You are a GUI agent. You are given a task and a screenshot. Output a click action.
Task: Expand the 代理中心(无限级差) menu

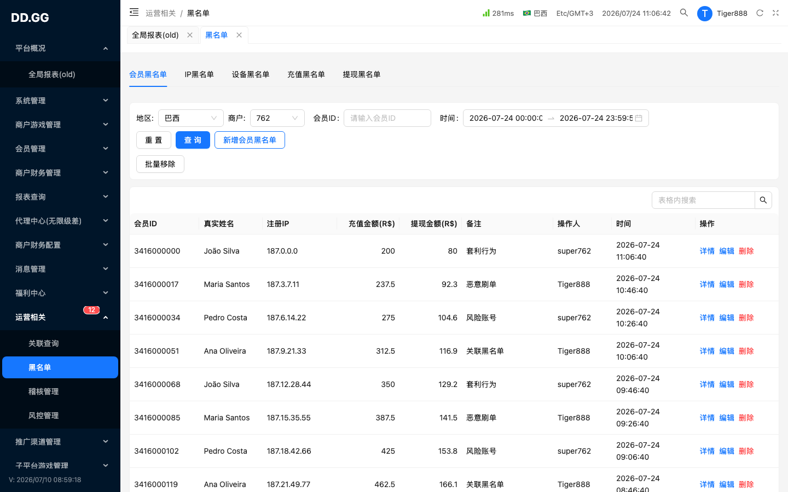click(60, 221)
